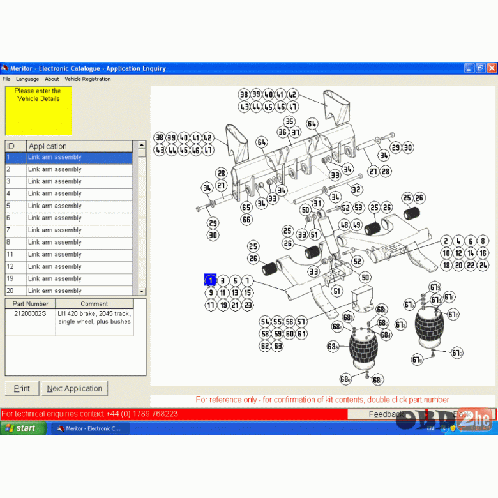Image resolution: width=498 pixels, height=498 pixels.
Task: Select Link arm assembly row ID 7
Action: coord(69,230)
